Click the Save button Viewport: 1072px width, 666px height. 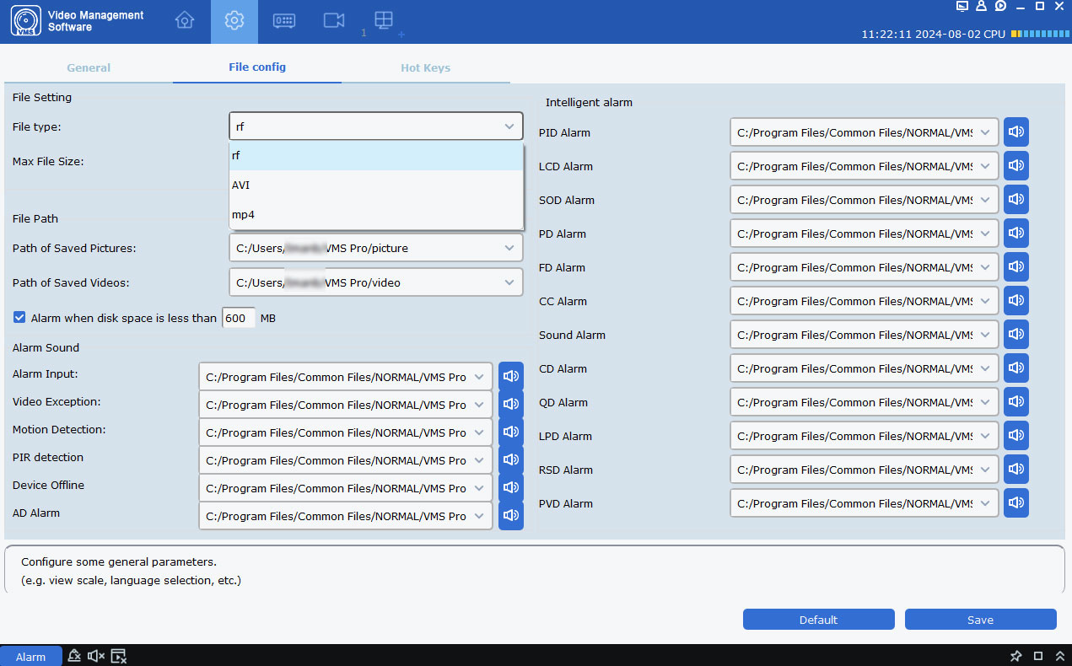tap(980, 619)
